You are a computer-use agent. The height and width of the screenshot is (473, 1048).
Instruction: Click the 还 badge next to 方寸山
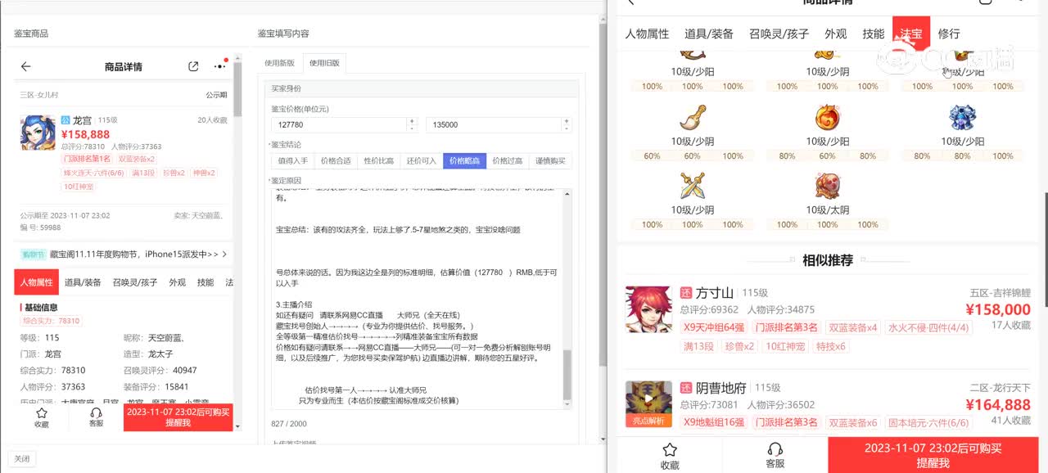686,293
